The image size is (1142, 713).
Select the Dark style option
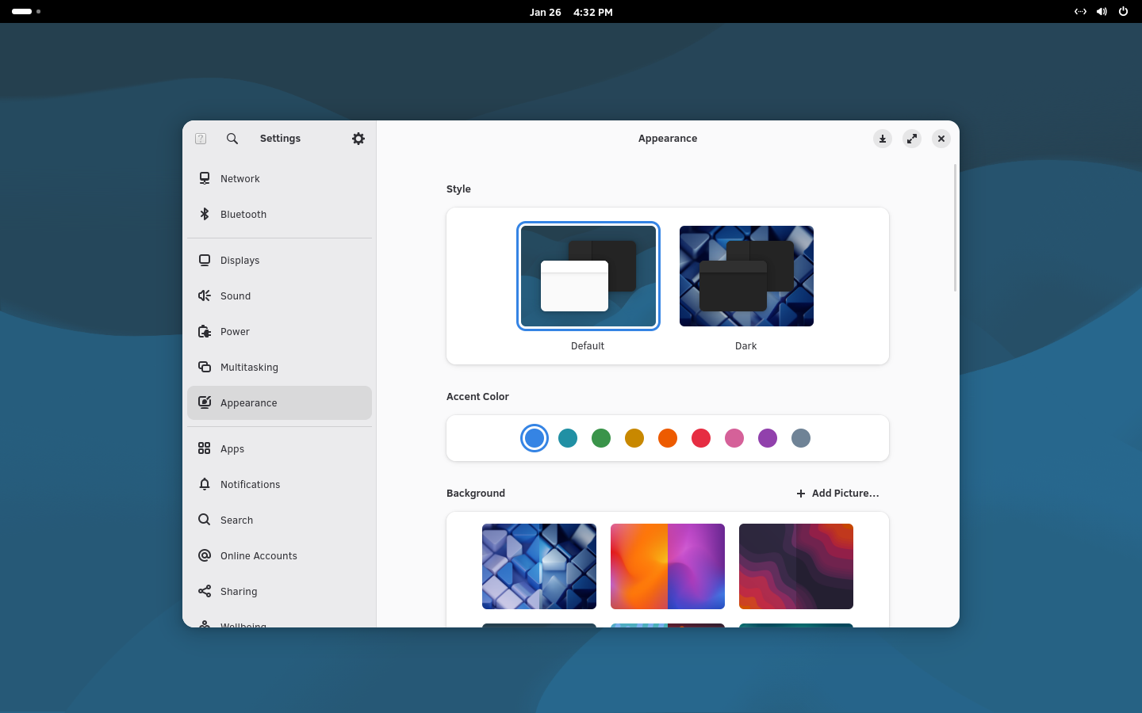point(746,276)
